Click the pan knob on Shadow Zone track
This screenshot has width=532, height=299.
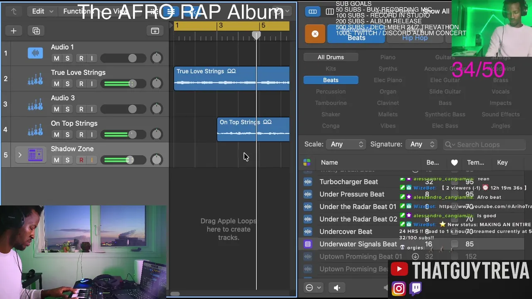(x=157, y=159)
